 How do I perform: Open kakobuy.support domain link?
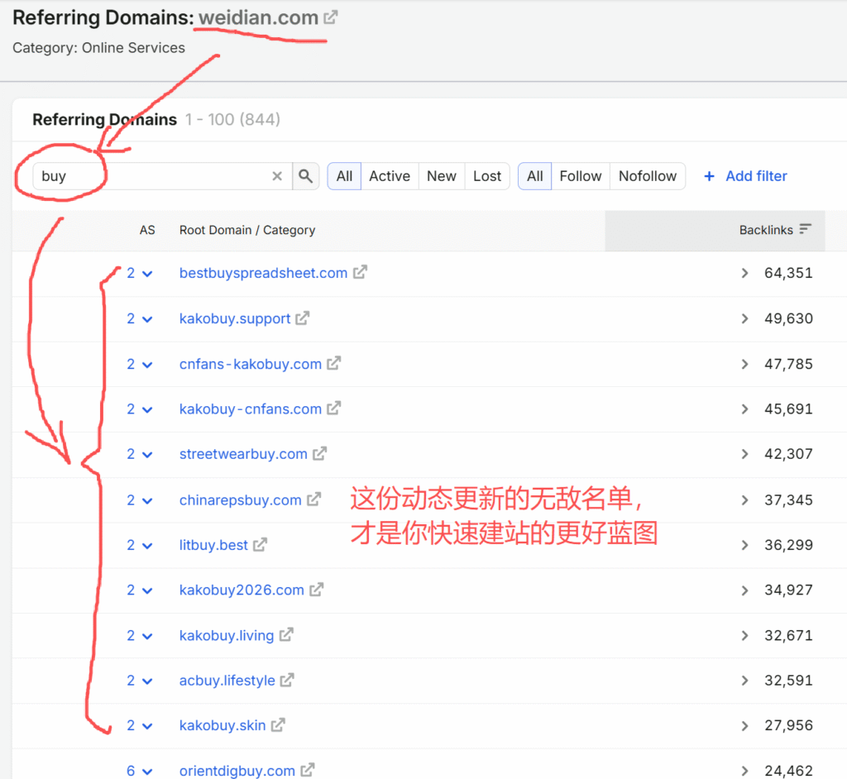(x=234, y=318)
